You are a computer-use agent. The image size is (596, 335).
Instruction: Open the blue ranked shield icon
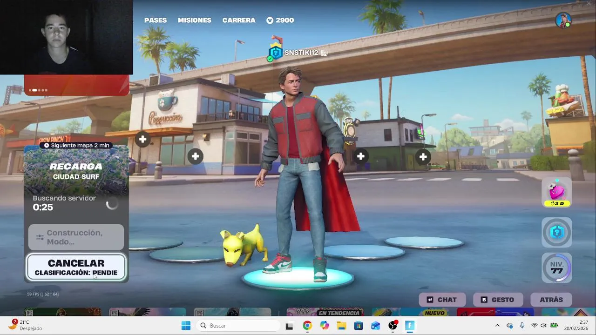[x=557, y=232]
